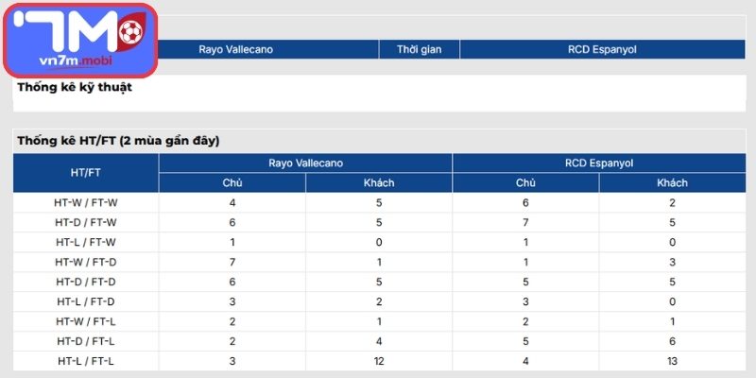
Task: Click the cell showing value 13
Action: coord(672,361)
